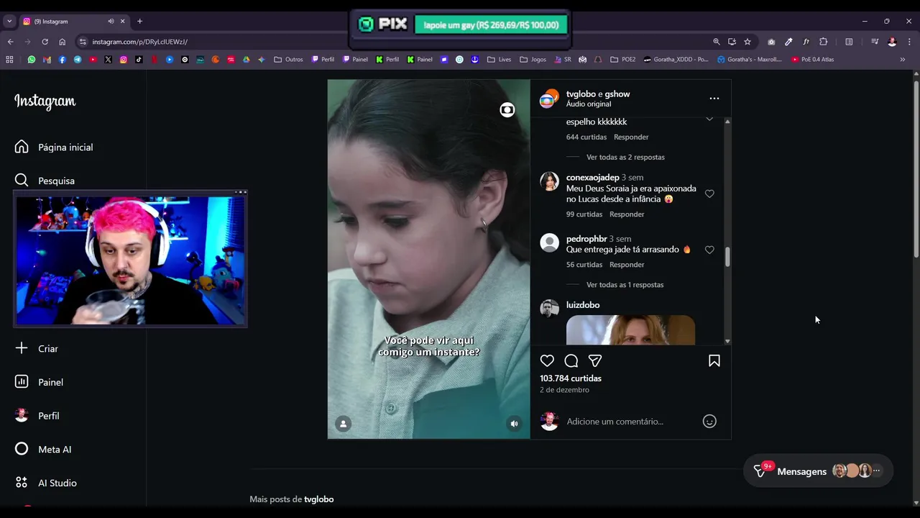Open luizdobo's profile name

pyautogui.click(x=583, y=305)
